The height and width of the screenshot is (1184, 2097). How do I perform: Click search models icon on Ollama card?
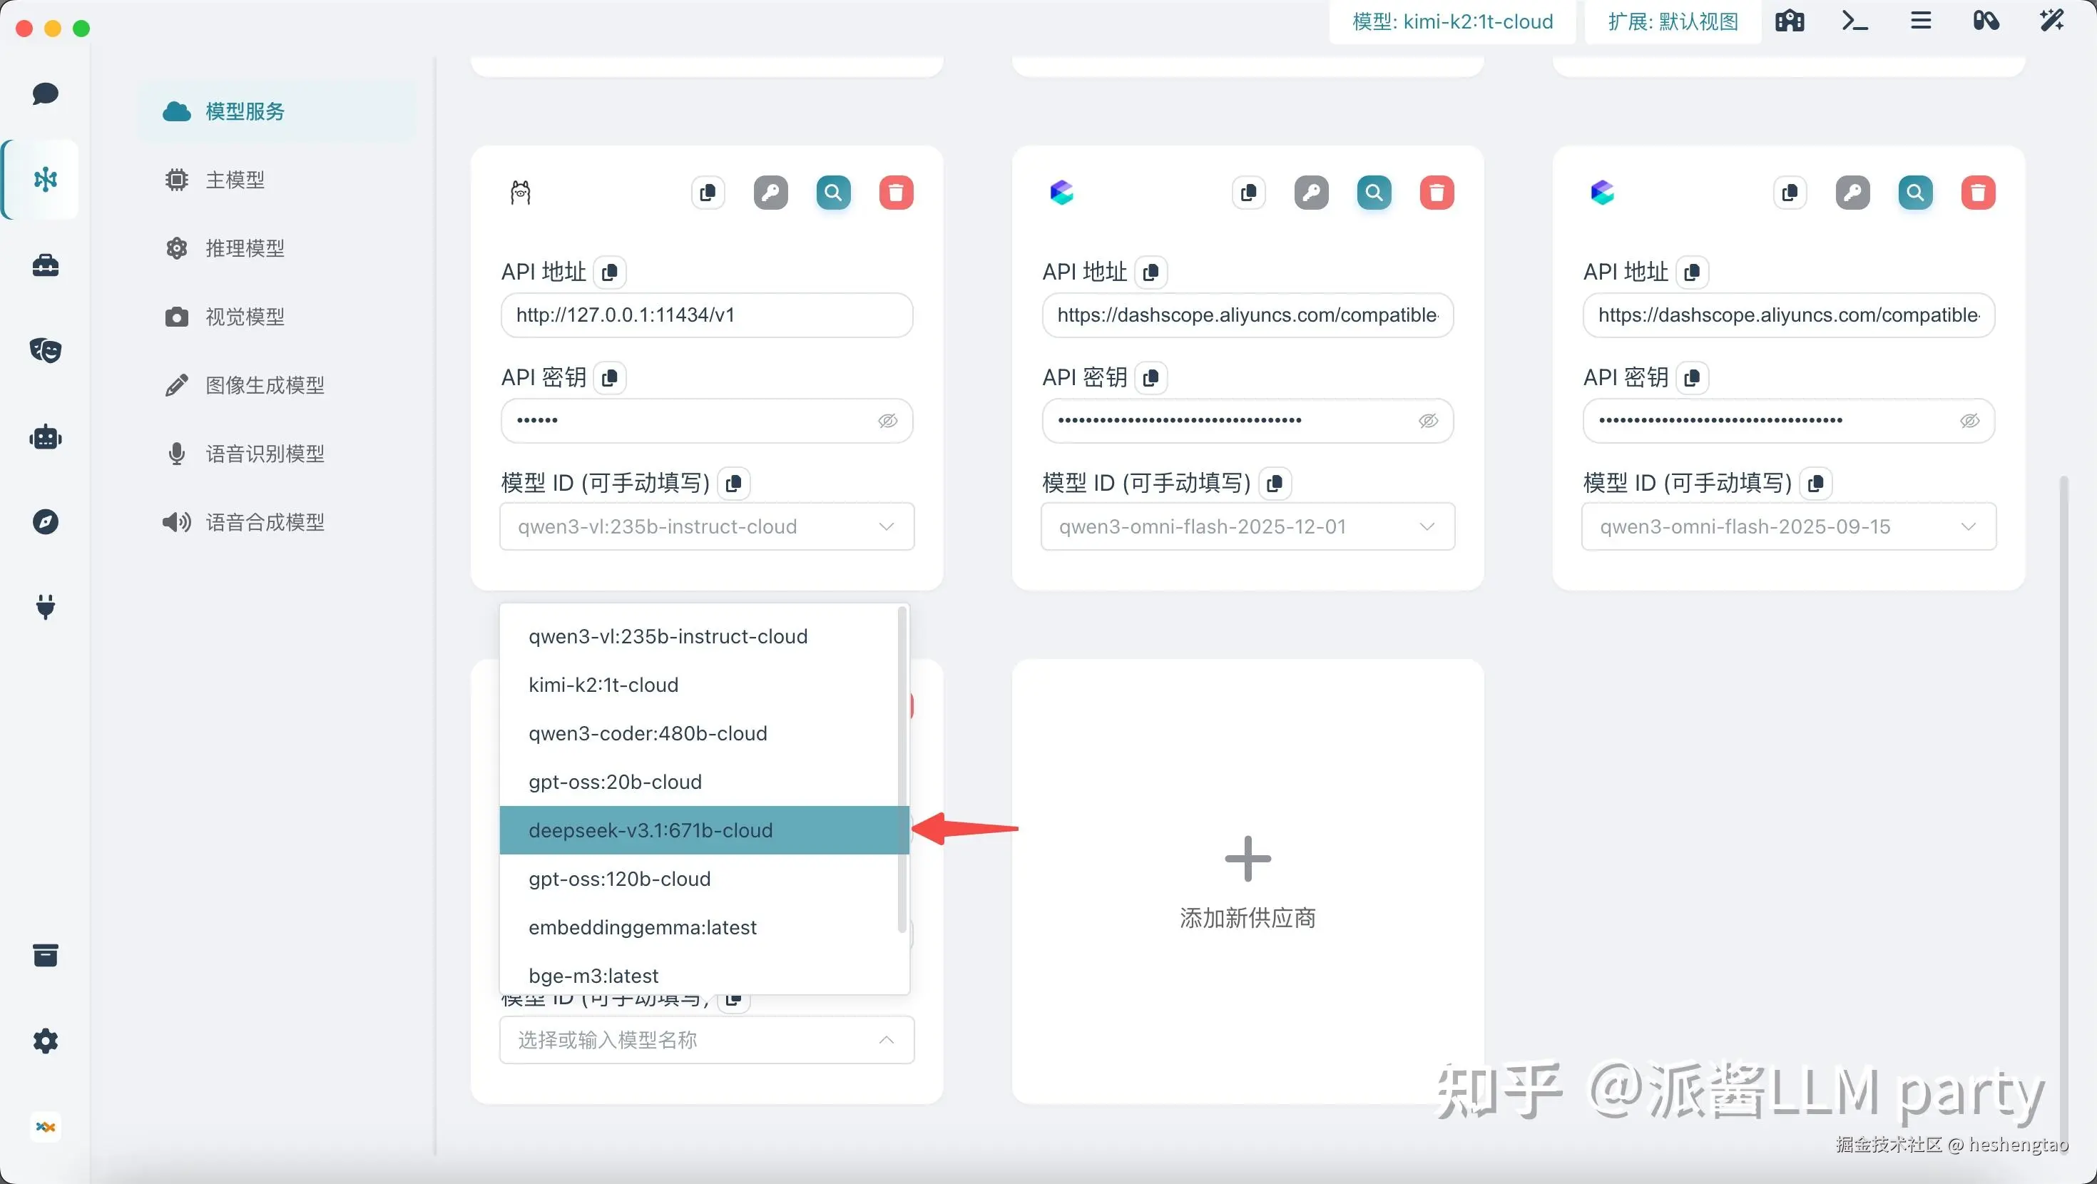click(833, 193)
